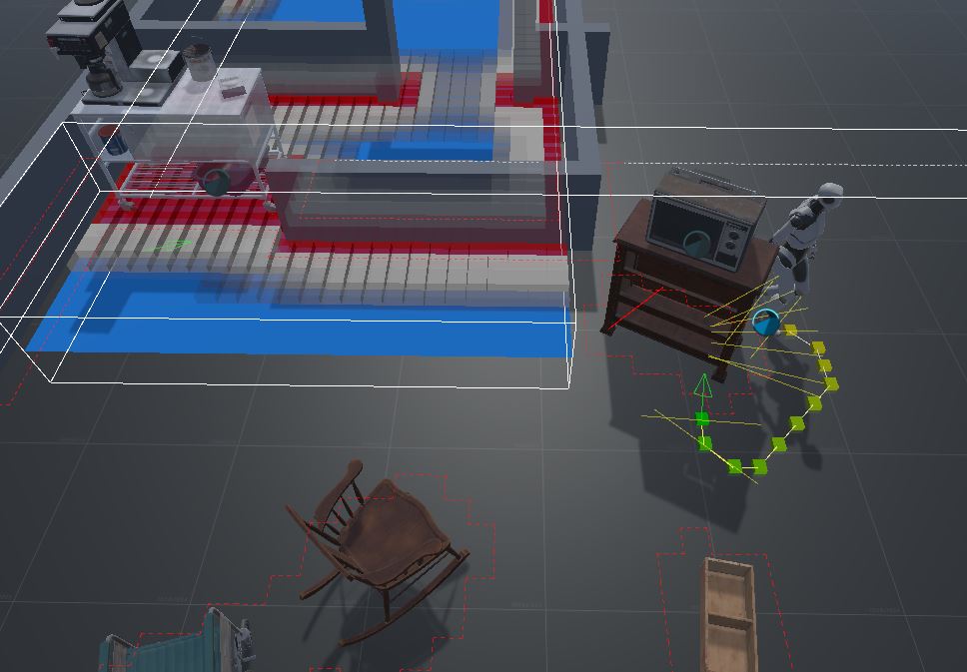Click the small dark box on the metal table

pos(233,91)
